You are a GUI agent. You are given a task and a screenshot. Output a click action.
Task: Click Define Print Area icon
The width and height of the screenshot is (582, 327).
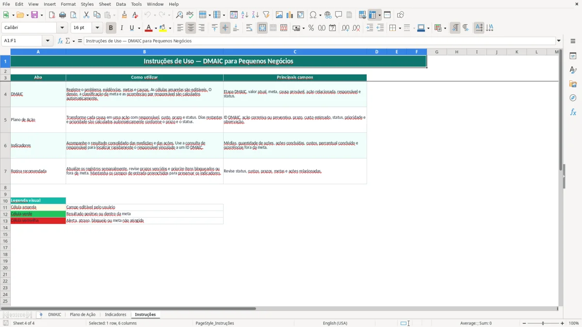tap(362, 15)
